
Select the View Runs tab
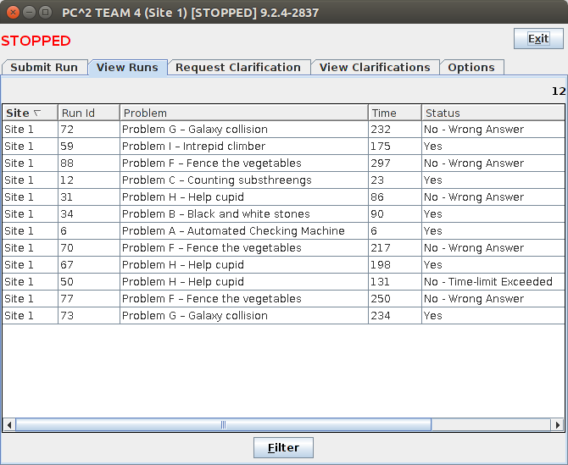coord(127,68)
